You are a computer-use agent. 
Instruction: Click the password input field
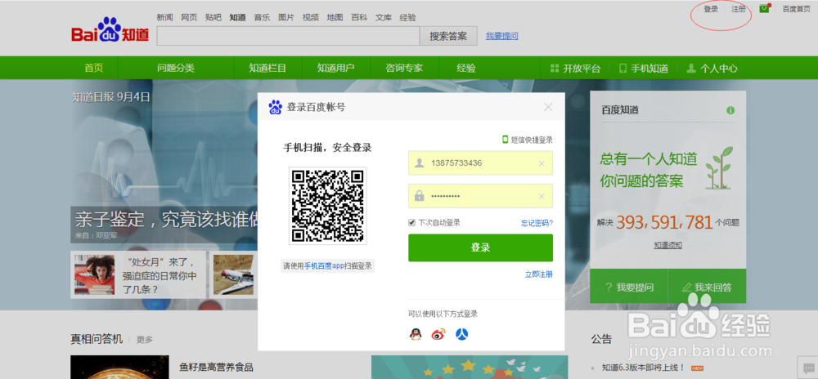point(480,196)
